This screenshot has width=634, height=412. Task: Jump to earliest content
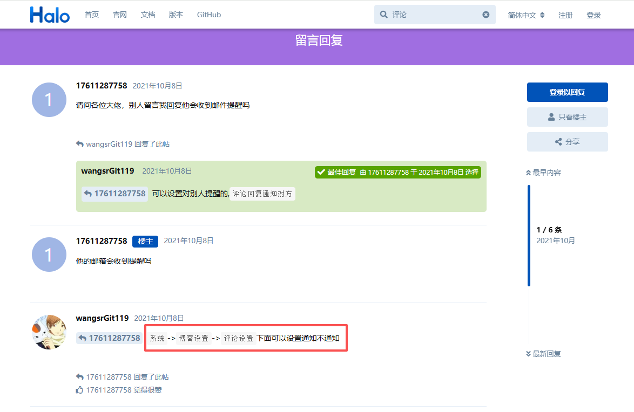tap(543, 173)
